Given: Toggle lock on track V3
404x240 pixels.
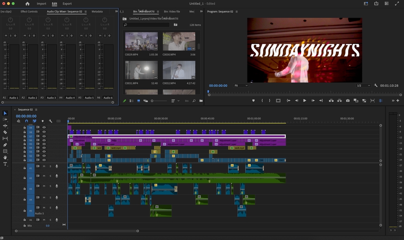Looking at the screenshot, I should click(25, 152).
